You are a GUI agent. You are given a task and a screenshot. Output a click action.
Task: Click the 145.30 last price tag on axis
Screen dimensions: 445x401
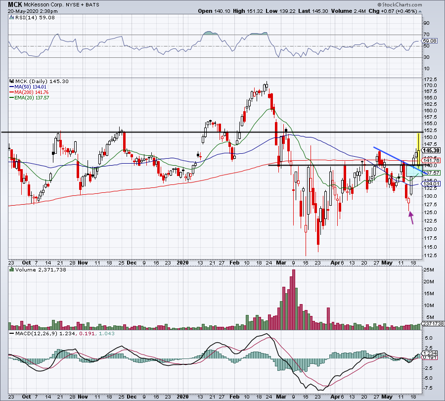pyautogui.click(x=431, y=150)
